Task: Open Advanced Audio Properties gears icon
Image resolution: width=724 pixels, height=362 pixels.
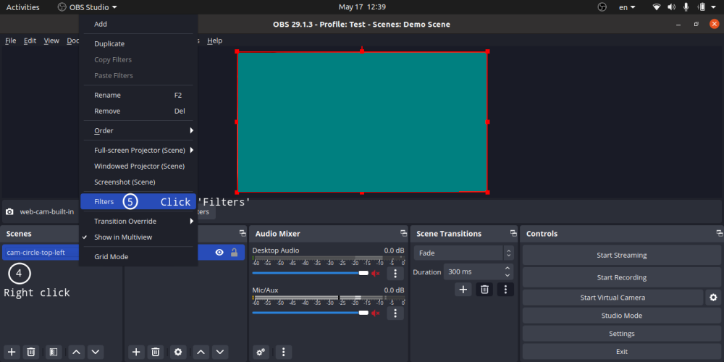Action: click(261, 352)
